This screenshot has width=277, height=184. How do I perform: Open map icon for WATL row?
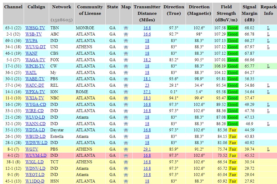pos(126,72)
